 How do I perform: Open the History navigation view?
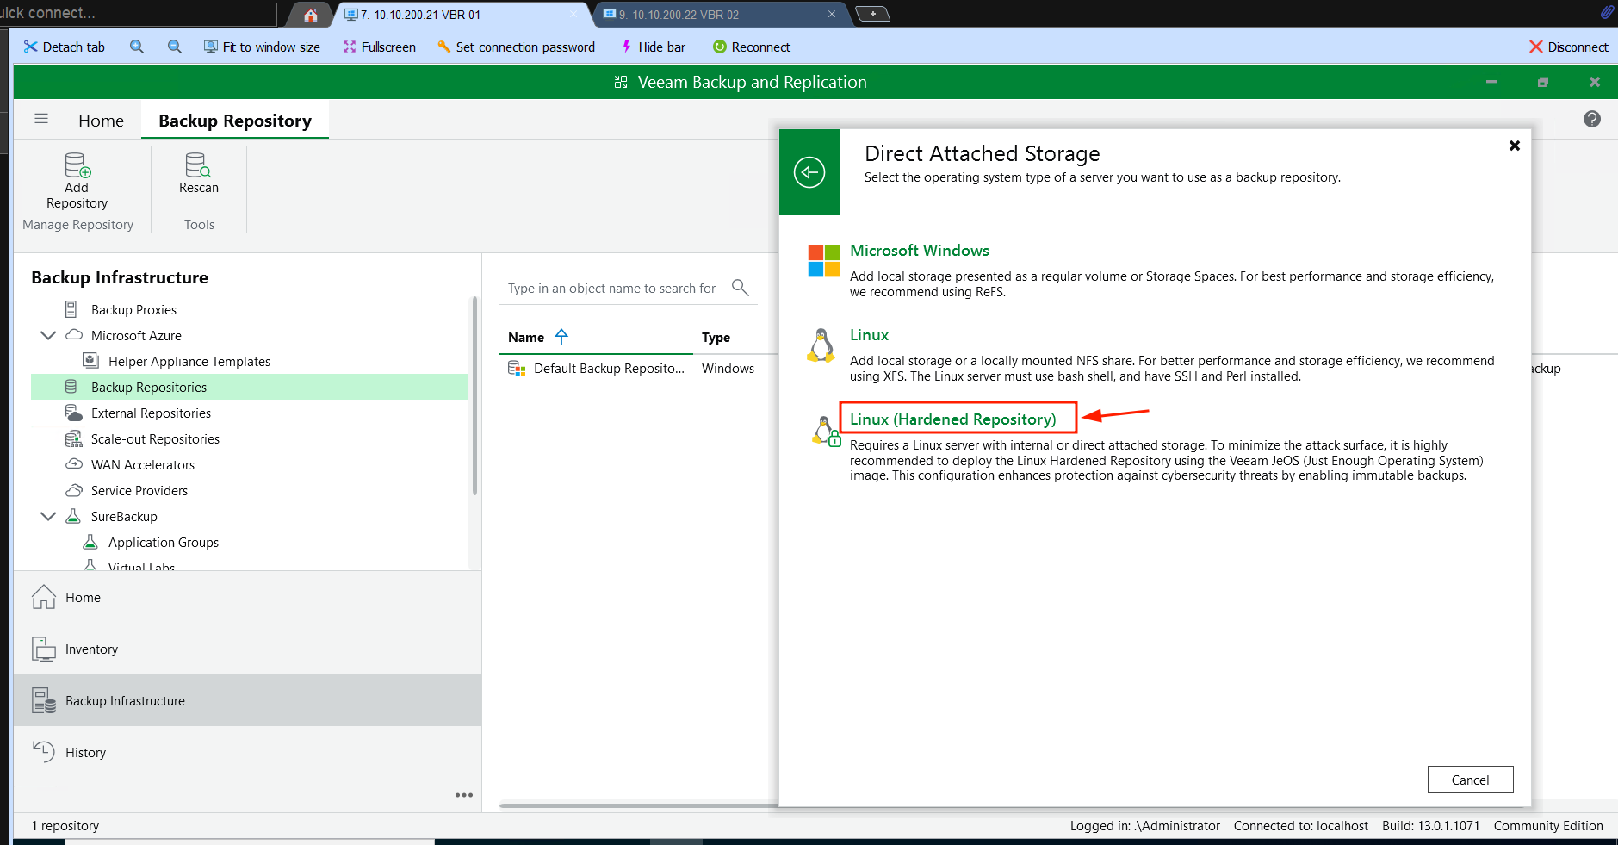pyautogui.click(x=248, y=752)
